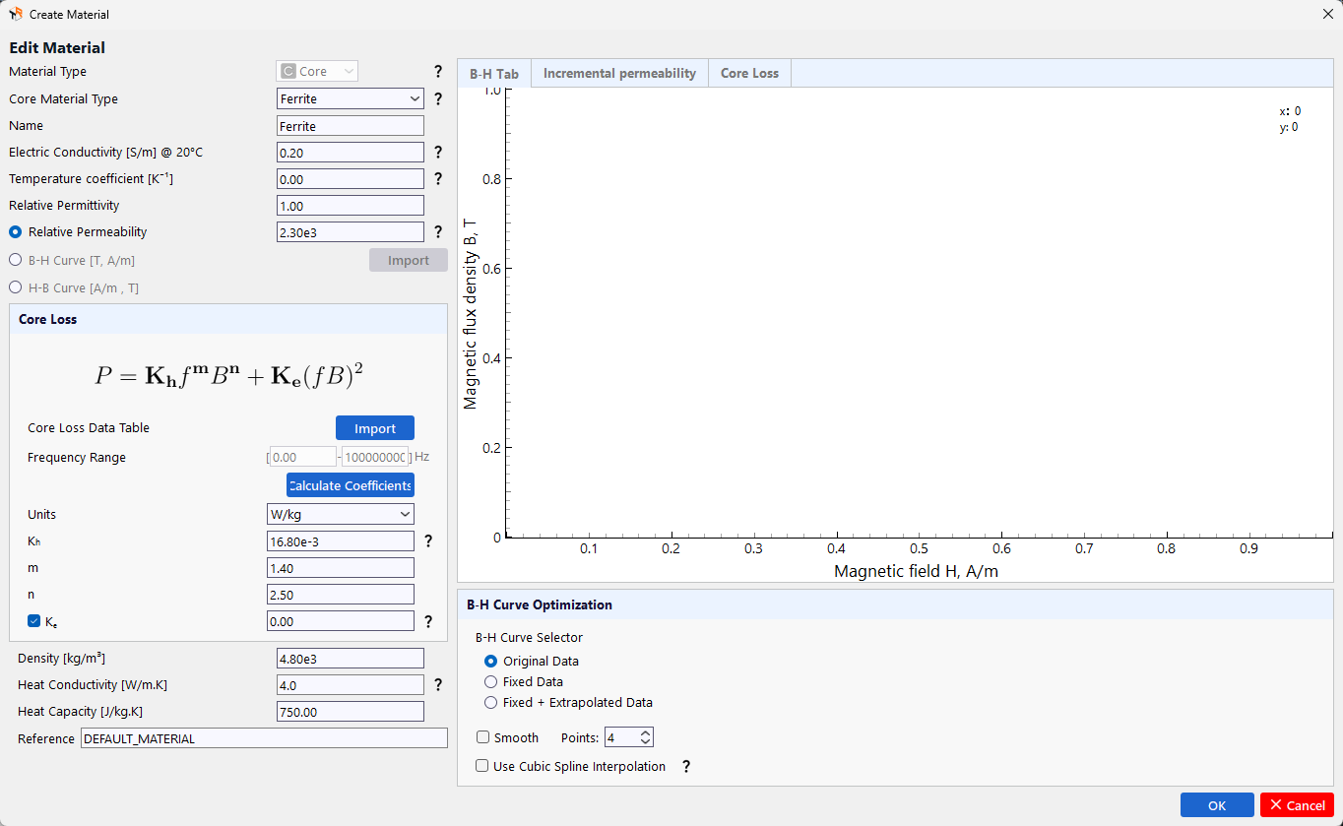
Task: View help for Heat Conductivity
Action: [437, 684]
